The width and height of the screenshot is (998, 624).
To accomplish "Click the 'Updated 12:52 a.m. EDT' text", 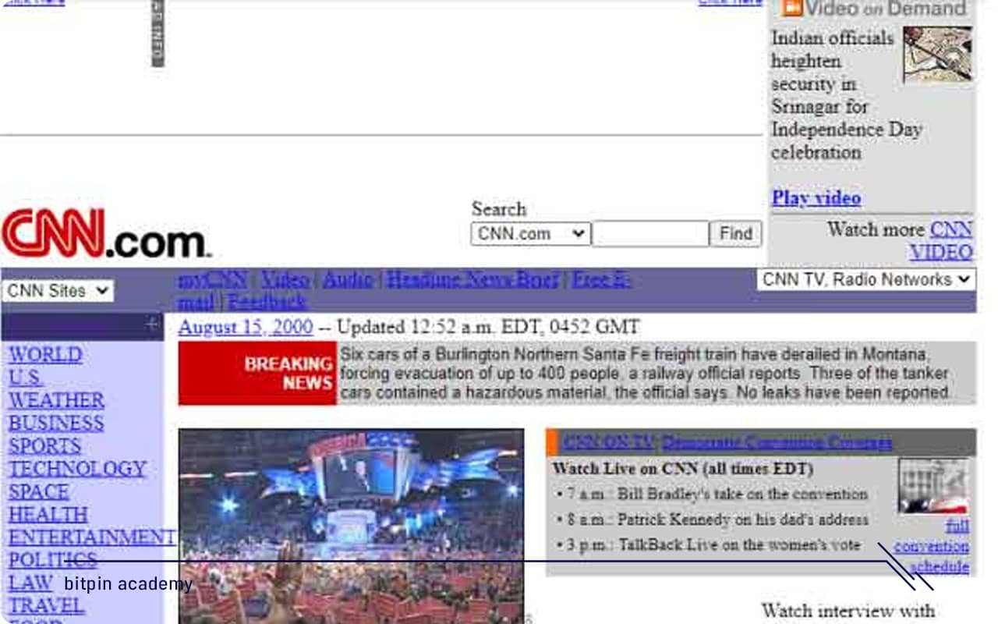I will click(x=488, y=328).
